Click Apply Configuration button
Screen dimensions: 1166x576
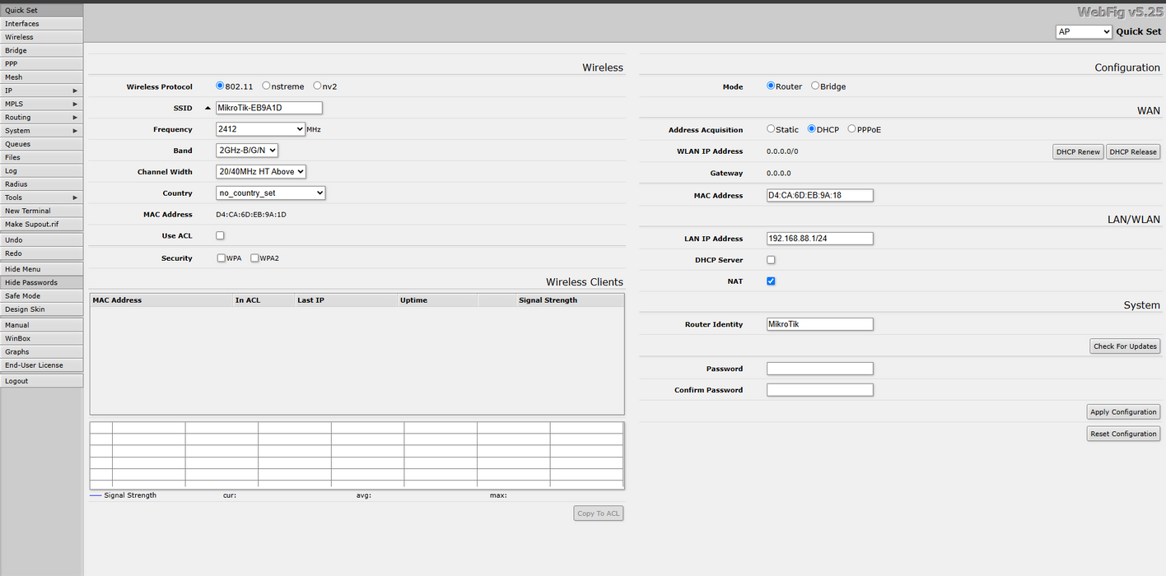tap(1123, 412)
